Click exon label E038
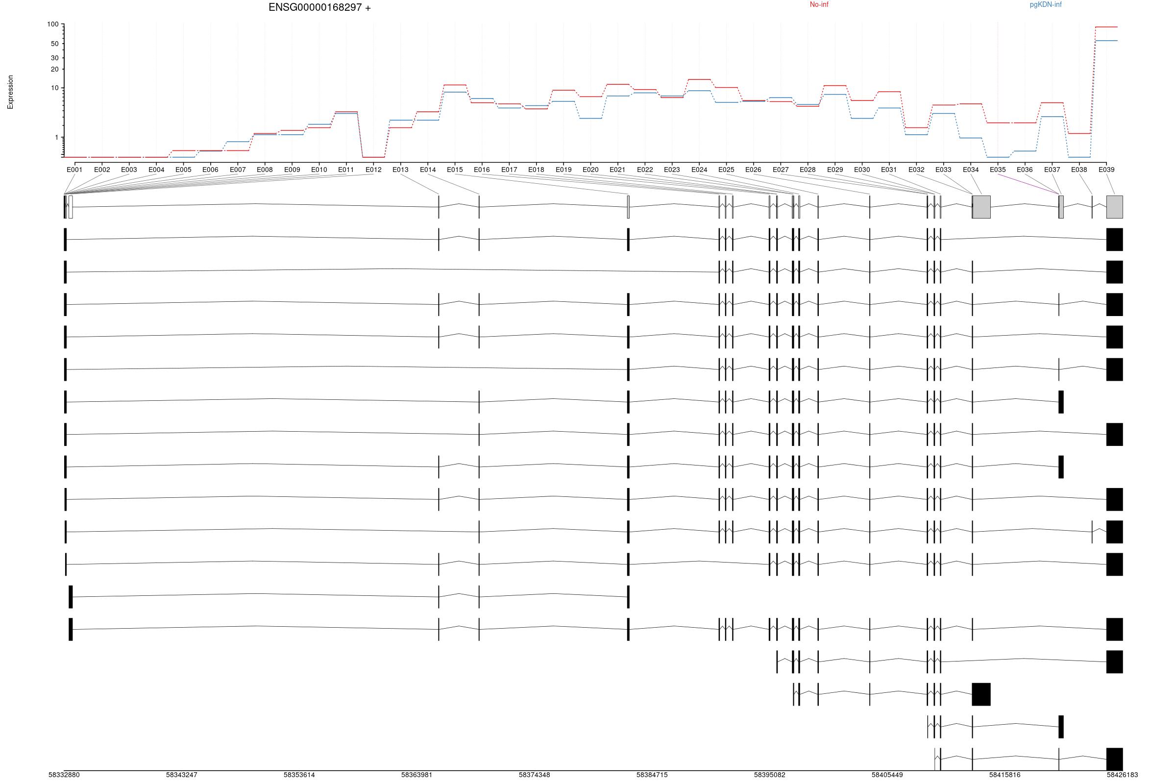This screenshot has width=1176, height=784. 1079,170
